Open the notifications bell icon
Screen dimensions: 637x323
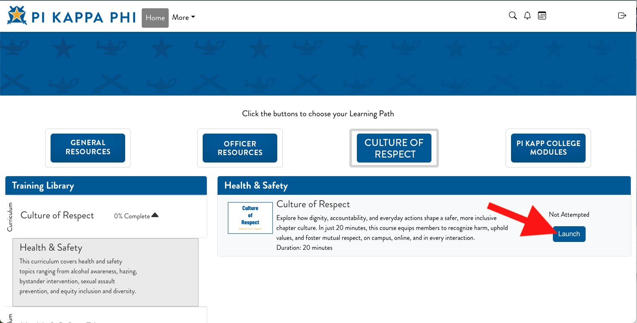tap(527, 16)
